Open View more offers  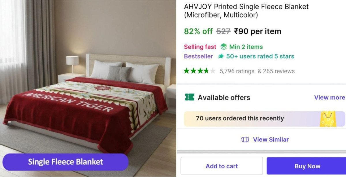click(x=329, y=97)
